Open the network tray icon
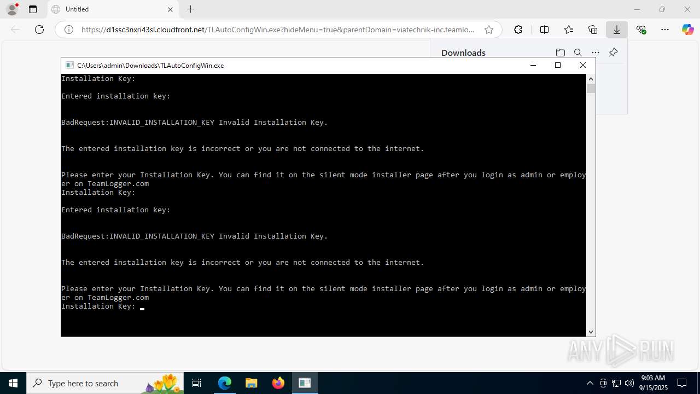The image size is (700, 394). [x=616, y=383]
